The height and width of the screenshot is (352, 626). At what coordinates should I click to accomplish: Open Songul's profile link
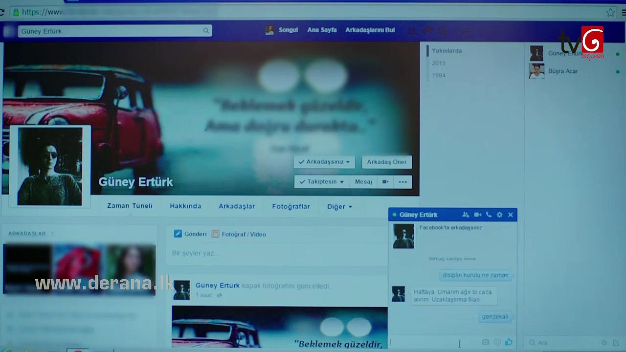pos(288,30)
